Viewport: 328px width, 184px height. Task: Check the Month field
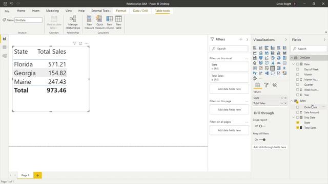point(298,74)
